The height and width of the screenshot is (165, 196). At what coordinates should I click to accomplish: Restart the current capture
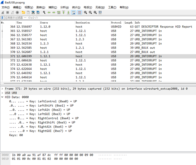[12, 12]
